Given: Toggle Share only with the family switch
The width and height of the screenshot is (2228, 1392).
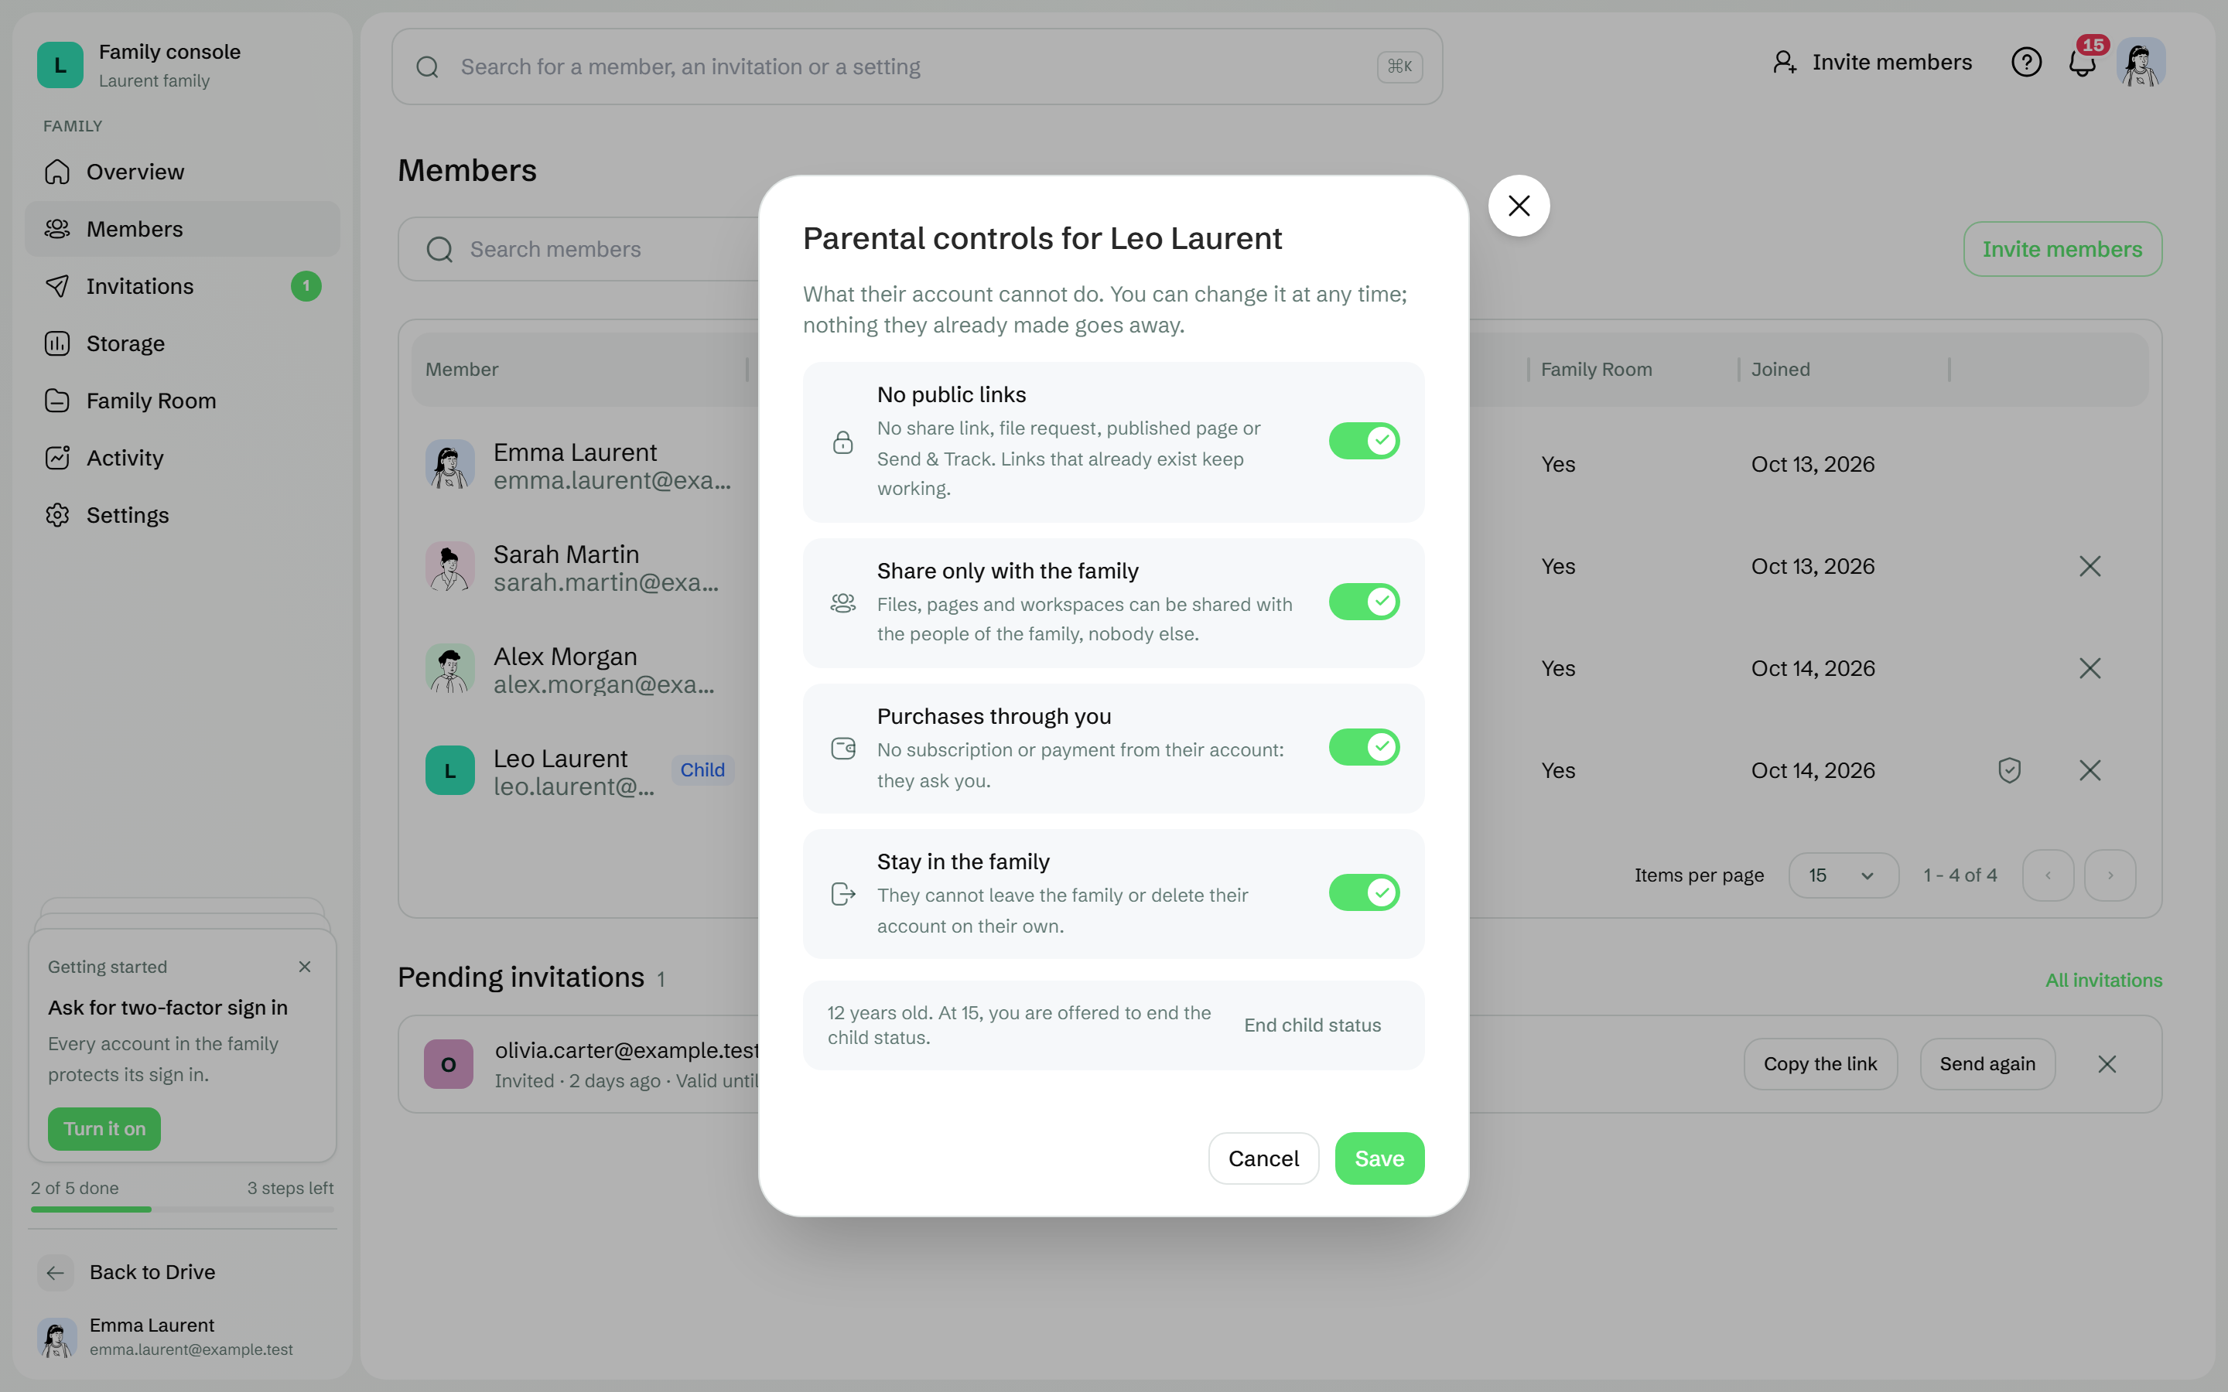Looking at the screenshot, I should tap(1364, 602).
